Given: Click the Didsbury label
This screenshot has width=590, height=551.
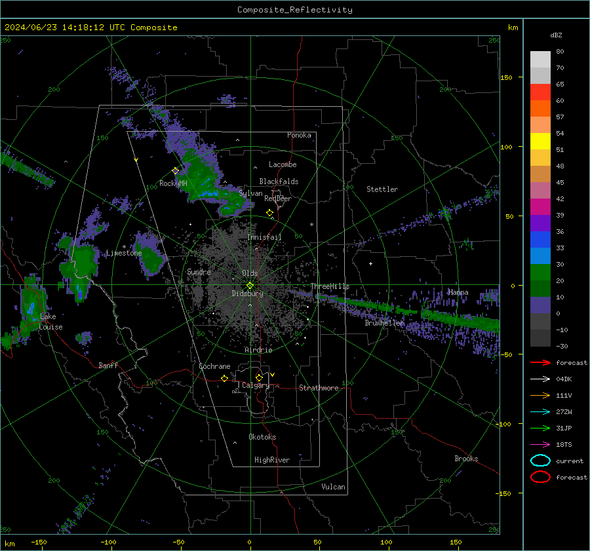Looking at the screenshot, I should pyautogui.click(x=248, y=294).
